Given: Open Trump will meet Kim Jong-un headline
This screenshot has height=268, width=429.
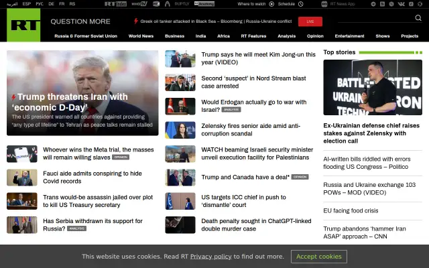Looking at the screenshot, I should click(x=258, y=58).
